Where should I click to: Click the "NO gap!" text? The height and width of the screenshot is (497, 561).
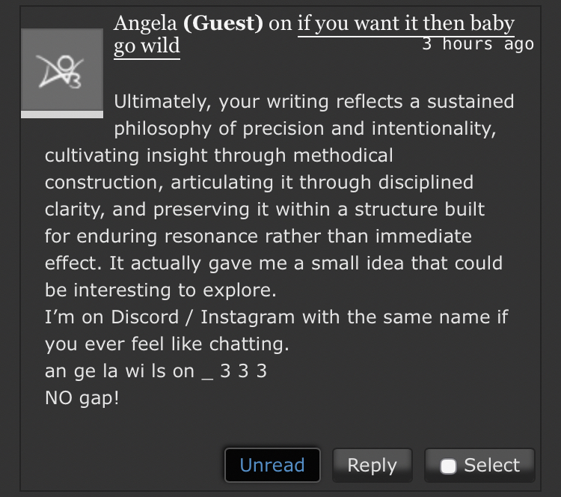pyautogui.click(x=82, y=398)
